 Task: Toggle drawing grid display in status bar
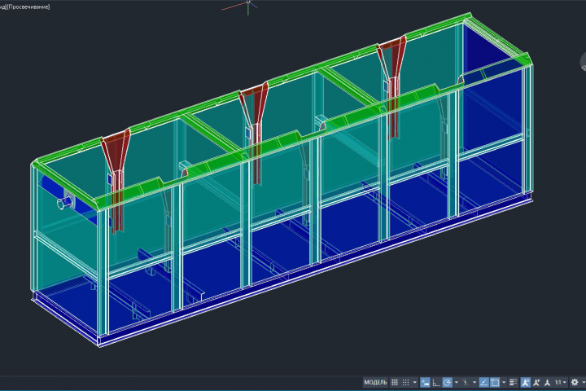(x=395, y=382)
